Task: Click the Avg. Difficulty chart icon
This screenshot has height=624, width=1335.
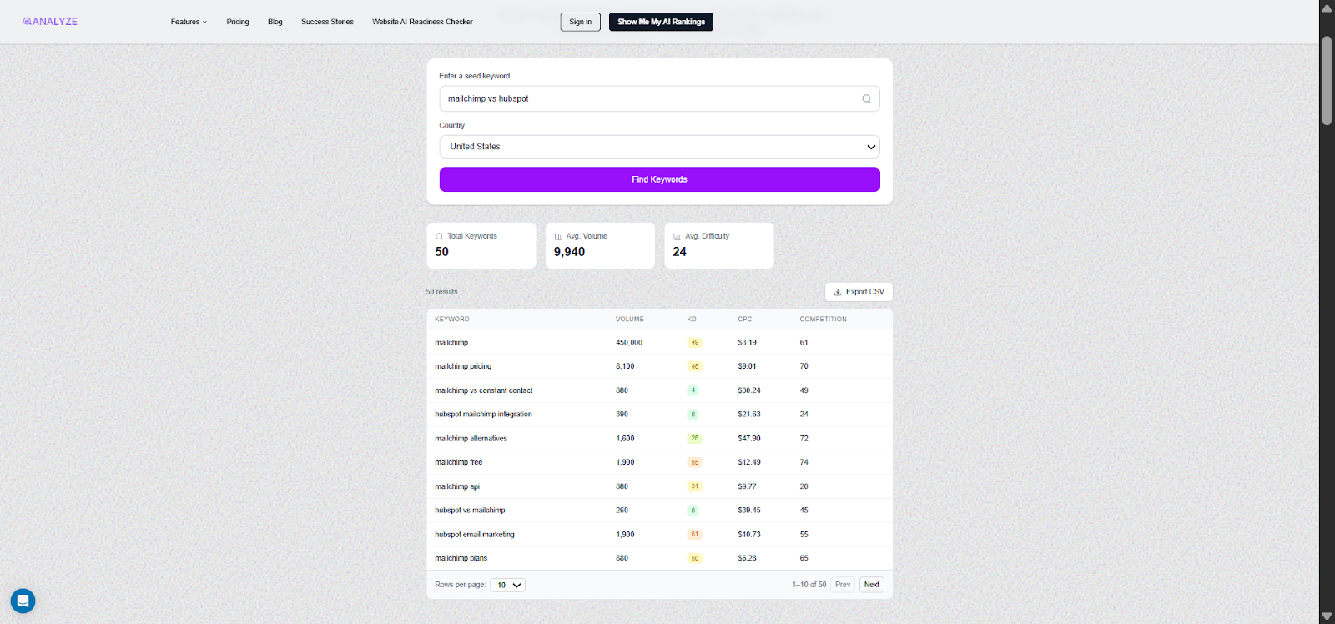Action: tap(678, 236)
